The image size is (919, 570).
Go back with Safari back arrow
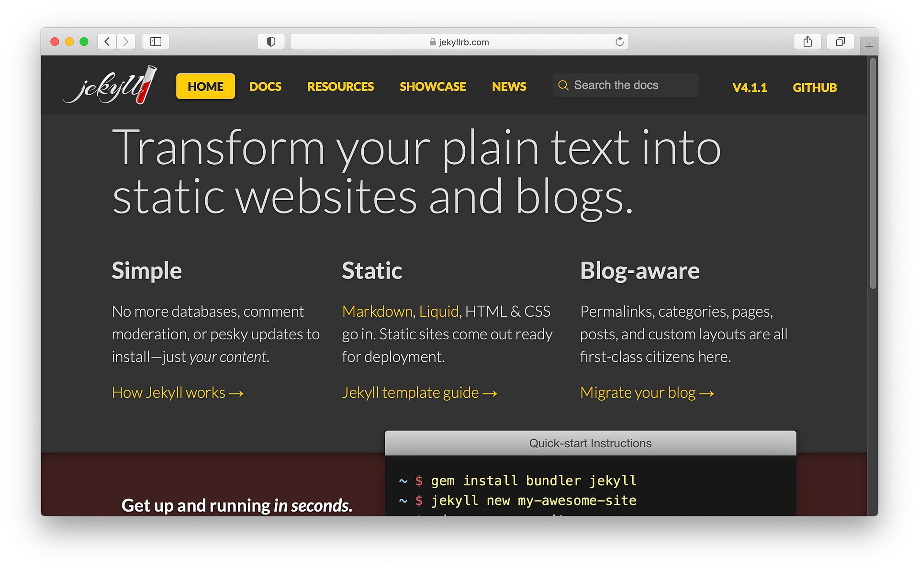[x=107, y=42]
